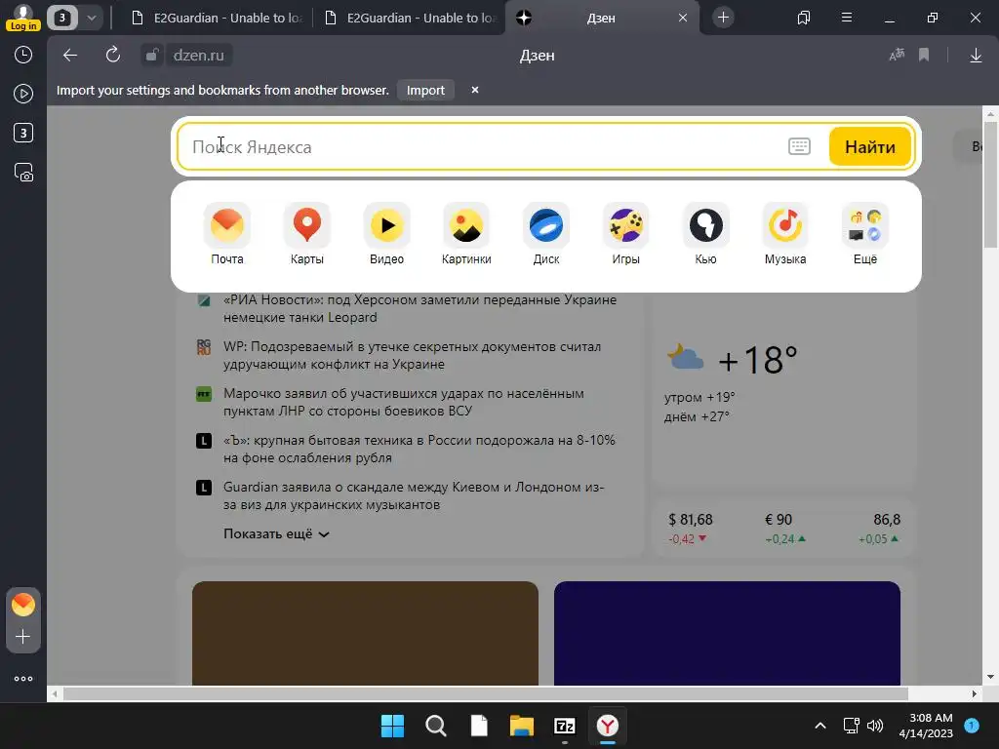The image size is (999, 749).
Task: Open the video player icon in sidebar
Action: pyautogui.click(x=23, y=94)
